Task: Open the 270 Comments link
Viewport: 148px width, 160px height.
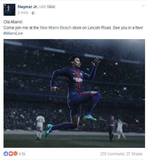Action: coord(112,154)
